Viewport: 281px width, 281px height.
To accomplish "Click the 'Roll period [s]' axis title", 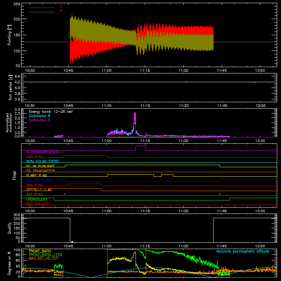I will pos(11,87).
